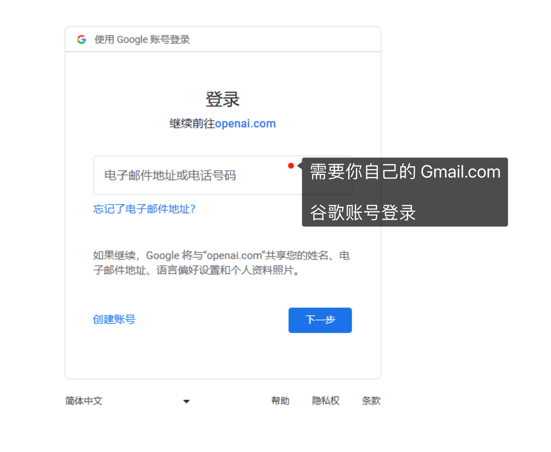Open the 条款 footer link
This screenshot has width=551, height=452.
[x=371, y=401]
